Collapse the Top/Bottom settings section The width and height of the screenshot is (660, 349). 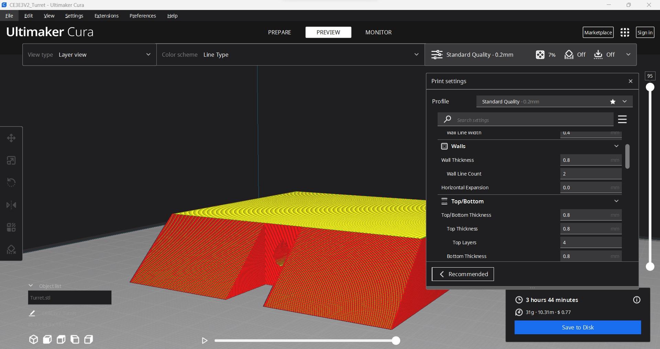click(616, 201)
